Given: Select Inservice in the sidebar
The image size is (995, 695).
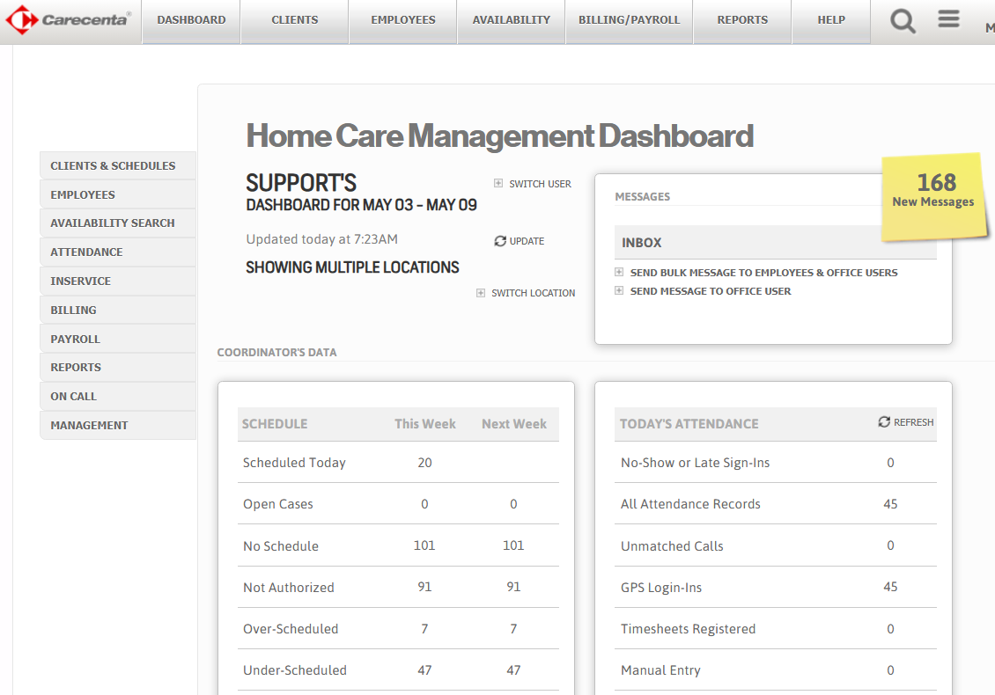Looking at the screenshot, I should [118, 281].
